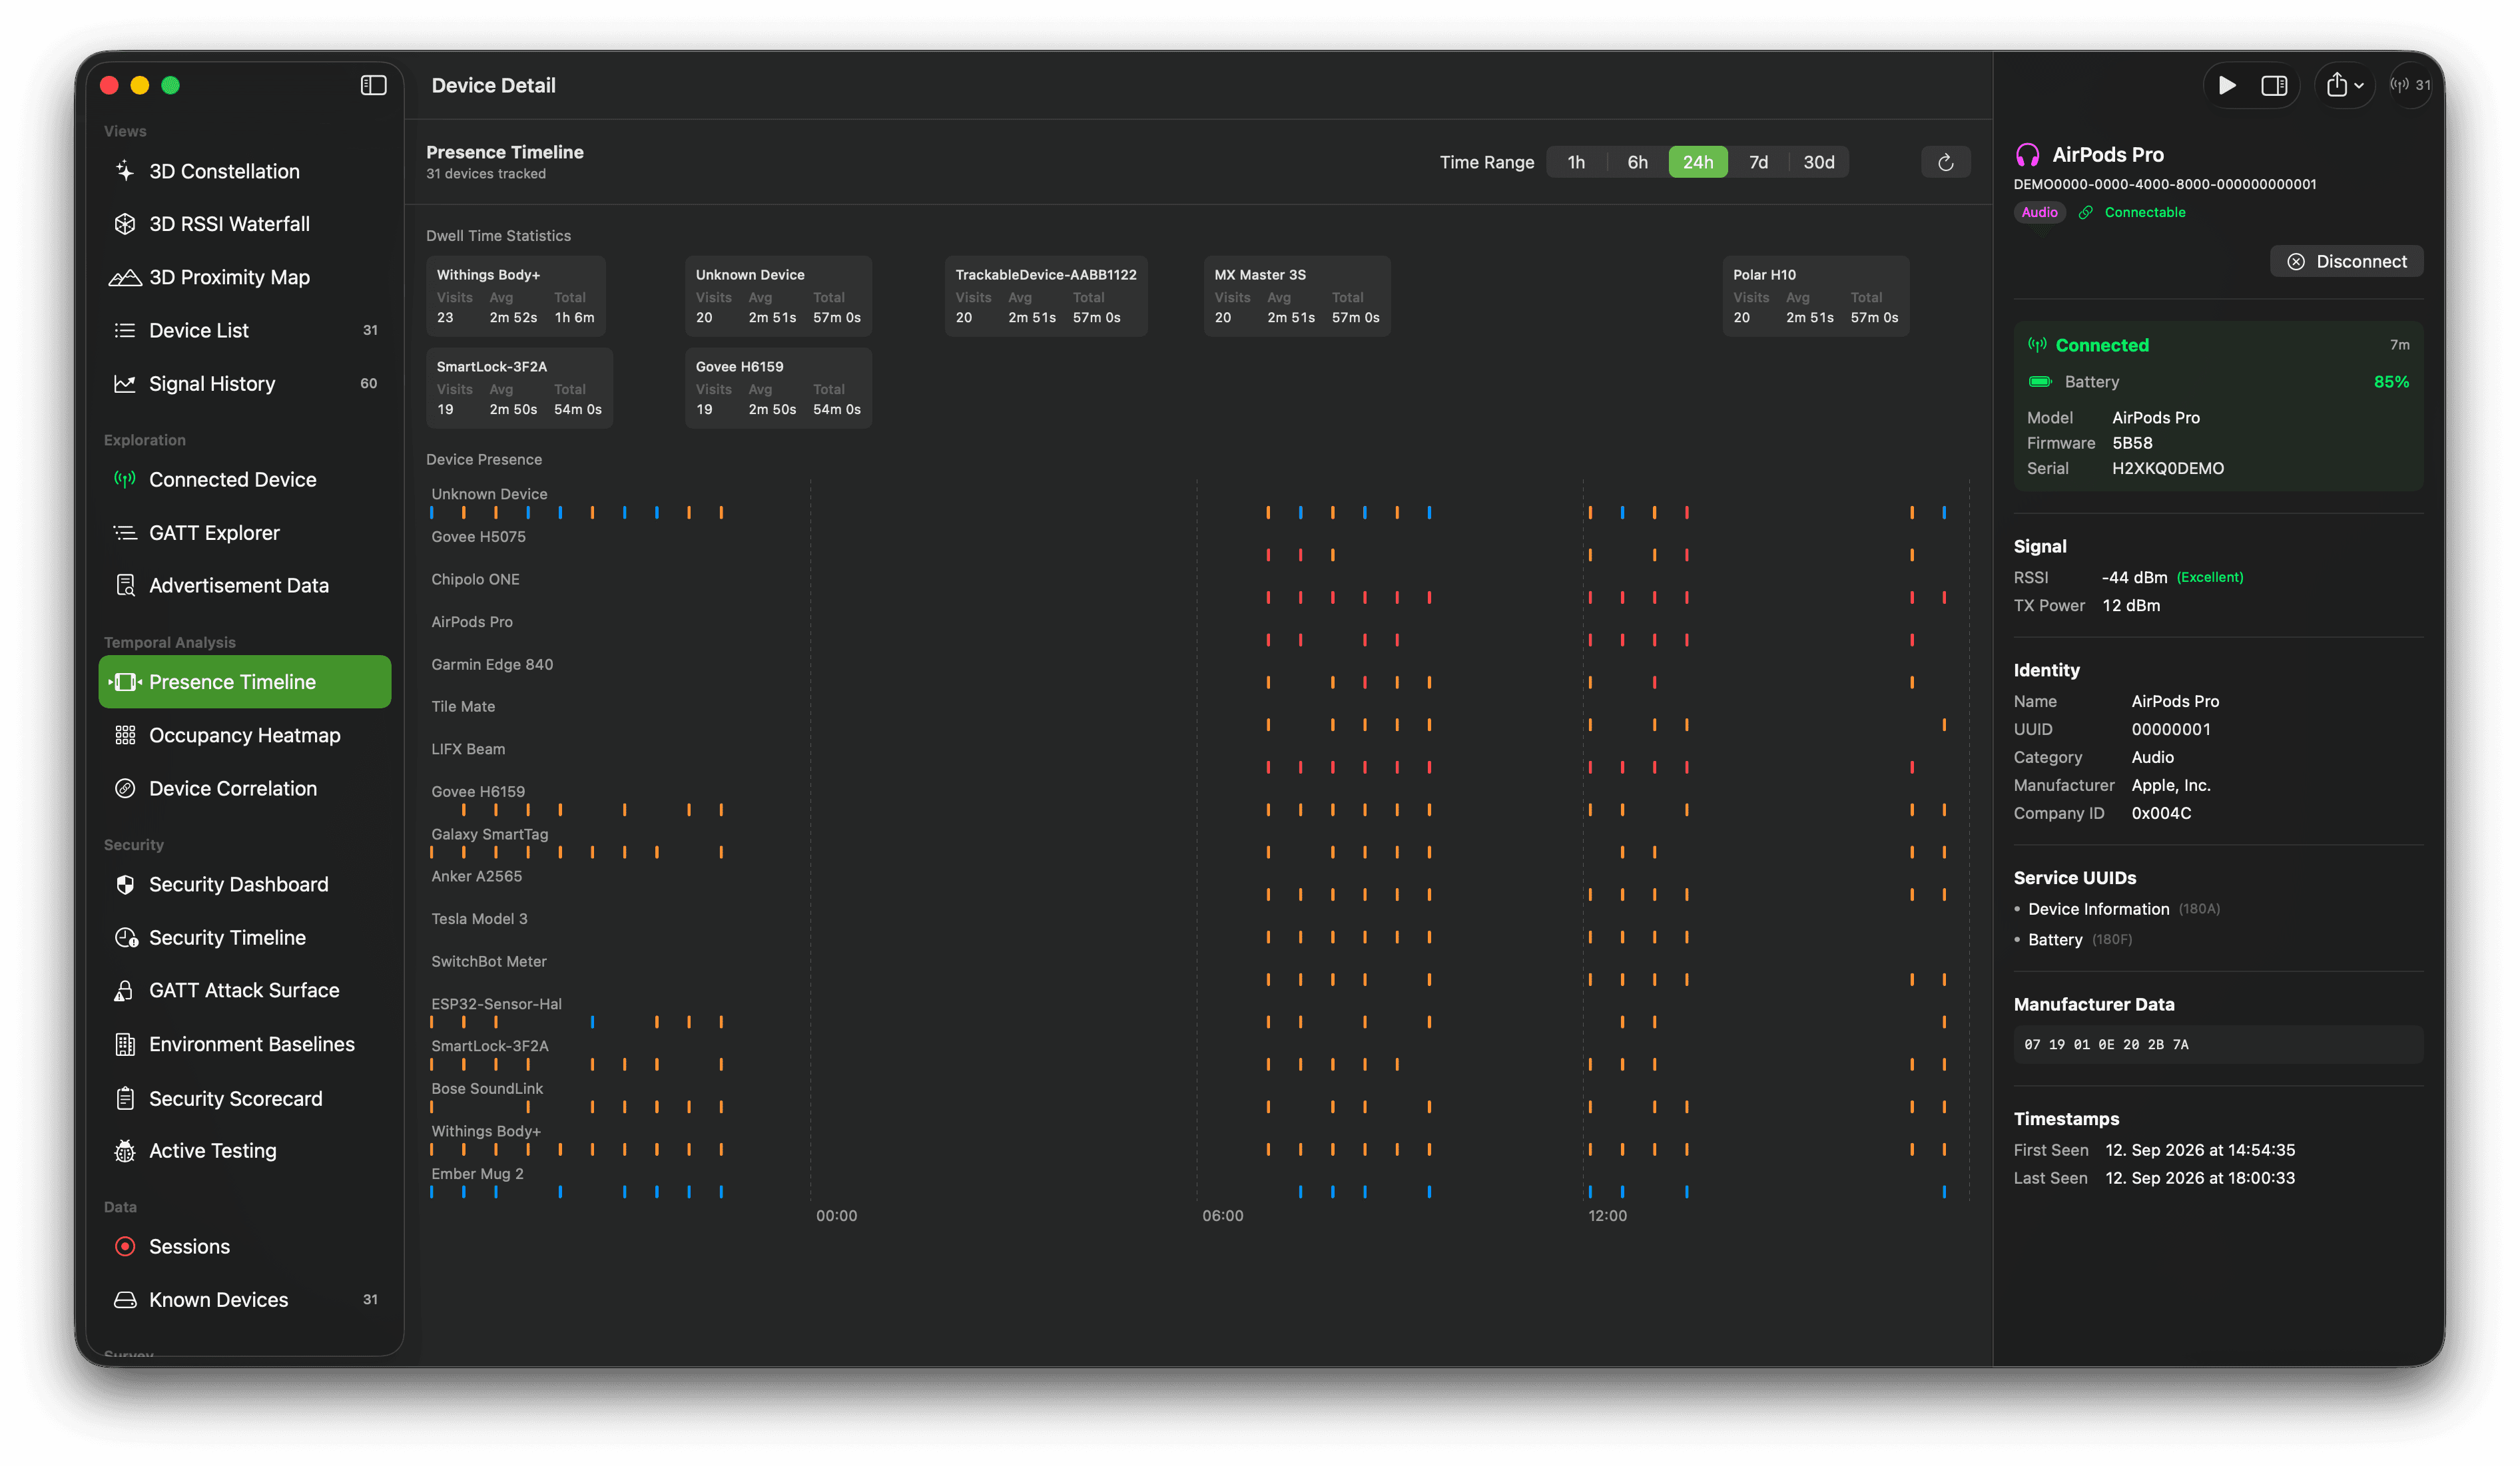Image resolution: width=2520 pixels, height=1466 pixels.
Task: Open Advertisement Data
Action: [244, 585]
